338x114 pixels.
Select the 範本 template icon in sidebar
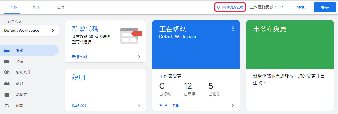click(7, 106)
